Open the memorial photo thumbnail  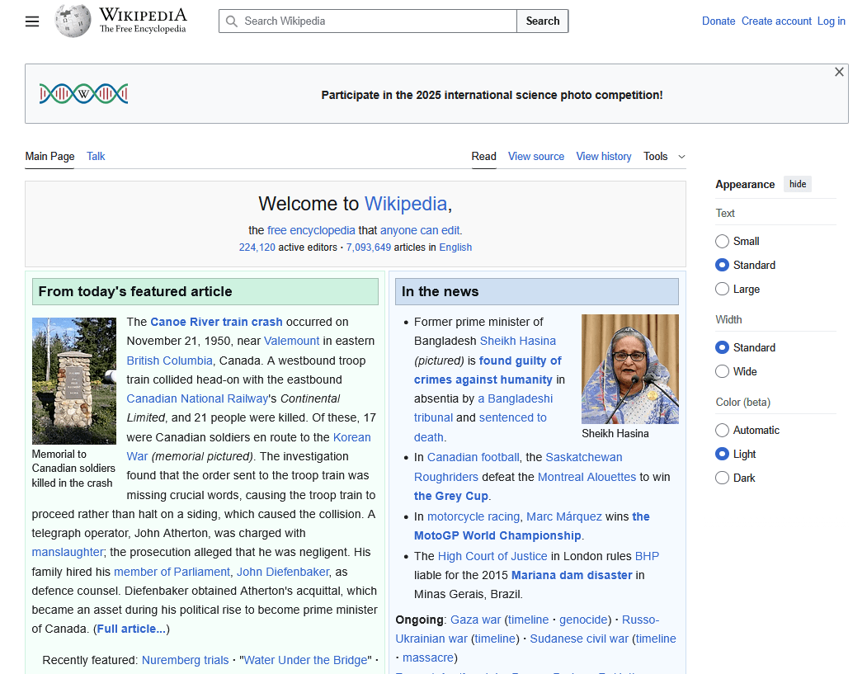tap(74, 381)
